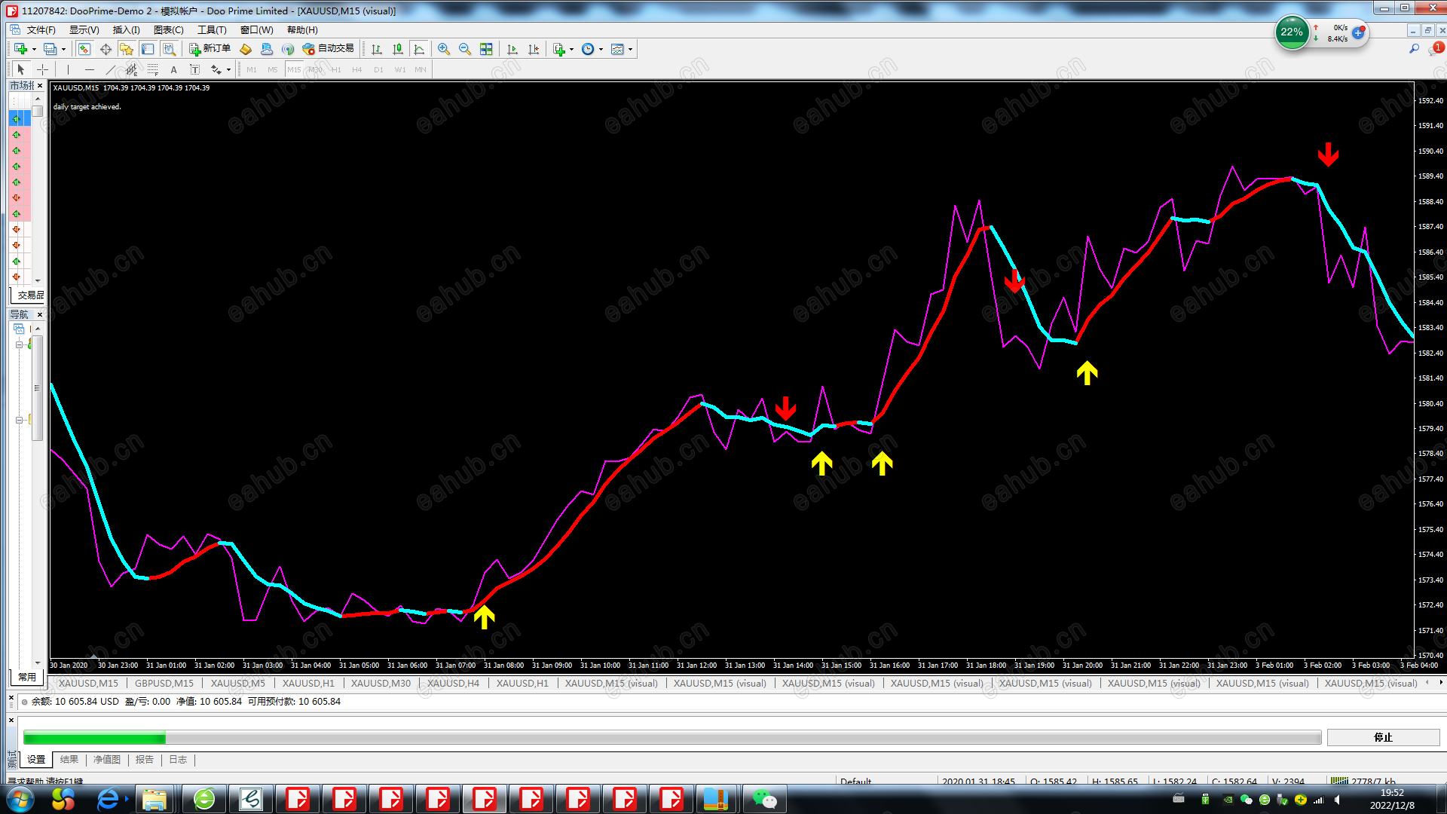Click the tile windows icon

click(x=486, y=49)
